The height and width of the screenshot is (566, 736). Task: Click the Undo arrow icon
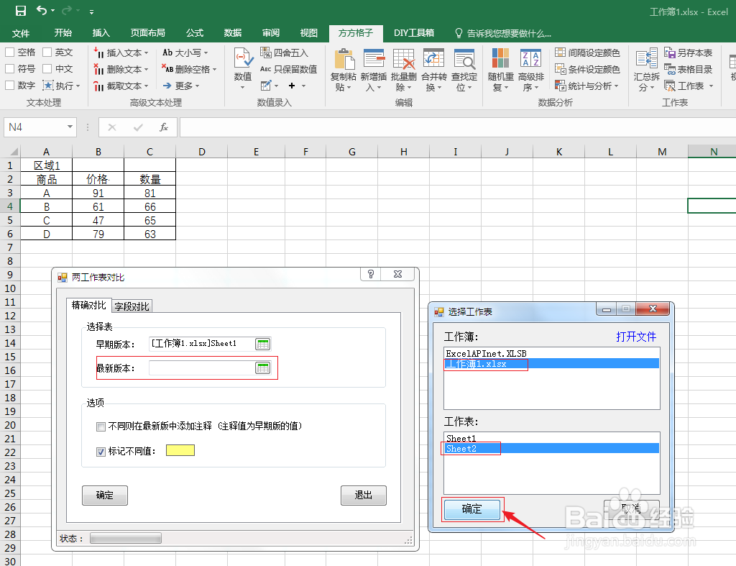(x=42, y=10)
